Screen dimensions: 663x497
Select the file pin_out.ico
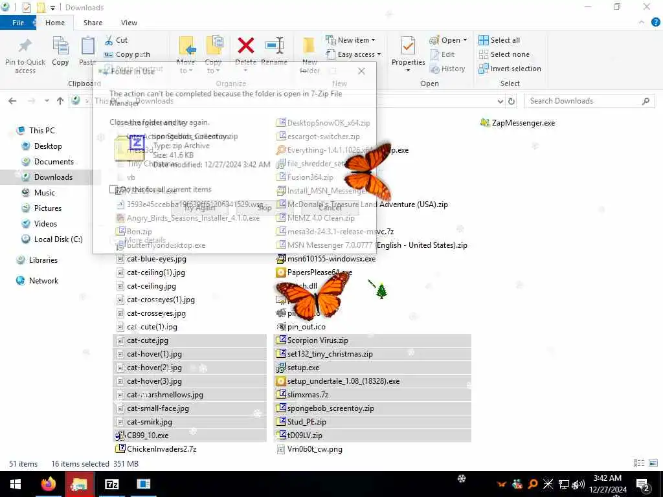point(306,327)
